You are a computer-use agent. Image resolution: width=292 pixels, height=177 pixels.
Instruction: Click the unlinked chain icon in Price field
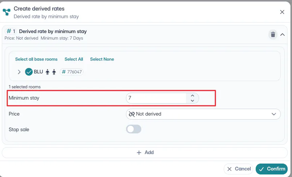tap(131, 114)
